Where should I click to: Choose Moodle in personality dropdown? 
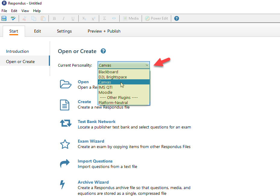pos(124,93)
